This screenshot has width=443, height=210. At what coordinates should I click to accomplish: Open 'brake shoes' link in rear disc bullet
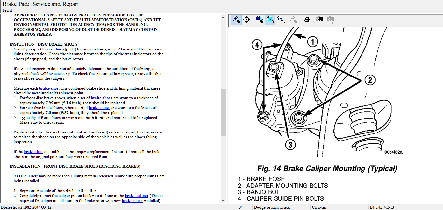(x=99, y=108)
